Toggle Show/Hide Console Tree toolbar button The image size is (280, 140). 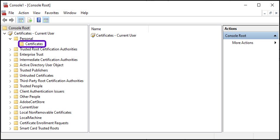point(21,20)
